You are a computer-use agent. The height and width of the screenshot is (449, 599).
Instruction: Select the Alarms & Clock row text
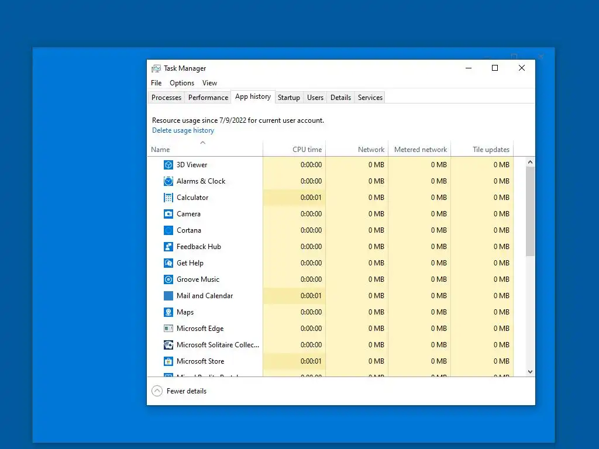coord(201,181)
